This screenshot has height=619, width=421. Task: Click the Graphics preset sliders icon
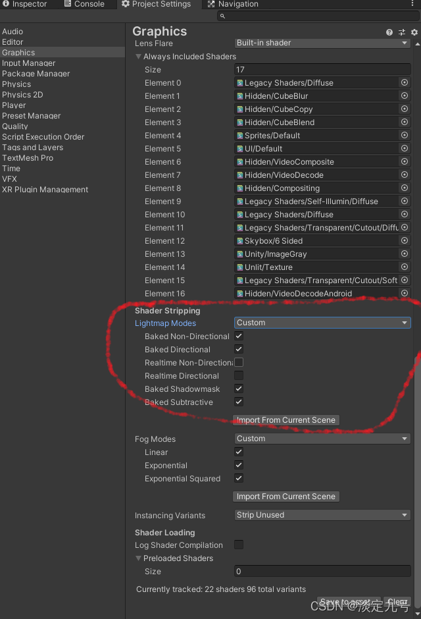[402, 32]
